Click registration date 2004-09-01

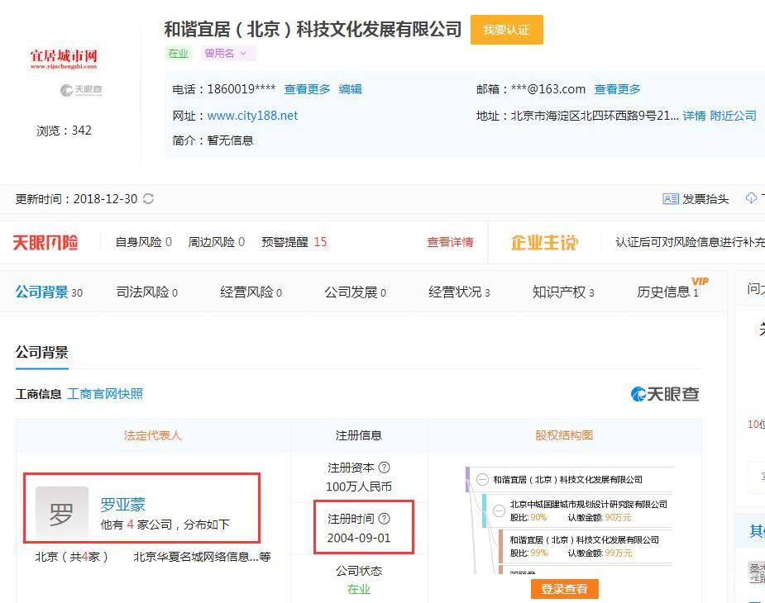359,539
